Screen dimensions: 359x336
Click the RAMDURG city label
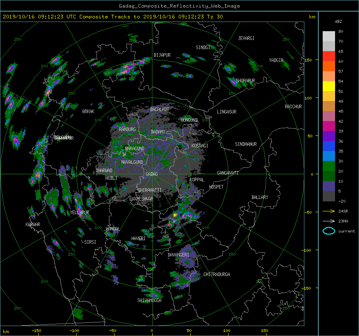[x=127, y=129]
